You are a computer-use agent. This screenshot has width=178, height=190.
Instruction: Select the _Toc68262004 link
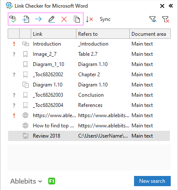point(48,105)
